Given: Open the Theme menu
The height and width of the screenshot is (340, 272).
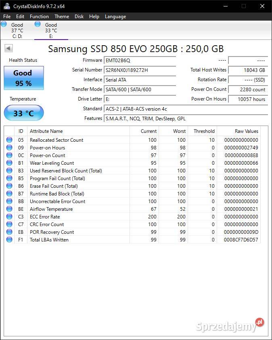Looking at the screenshot, I should [x=62, y=17].
